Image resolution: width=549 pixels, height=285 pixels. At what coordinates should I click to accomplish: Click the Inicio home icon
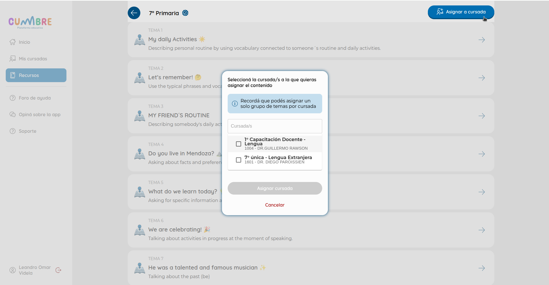click(13, 42)
